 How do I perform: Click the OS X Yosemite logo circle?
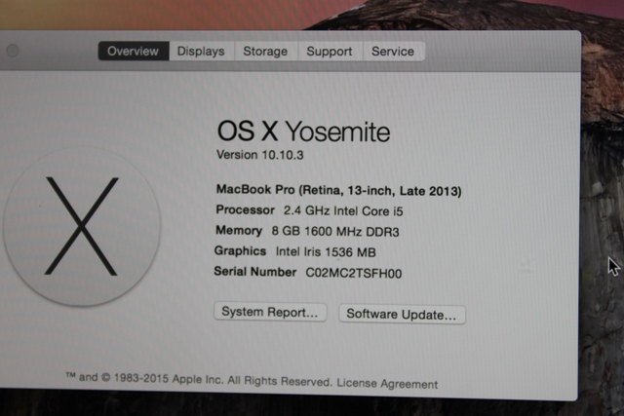82,226
